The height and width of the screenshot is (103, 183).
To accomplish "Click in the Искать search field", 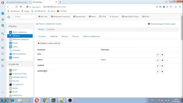I will coord(25,17).
